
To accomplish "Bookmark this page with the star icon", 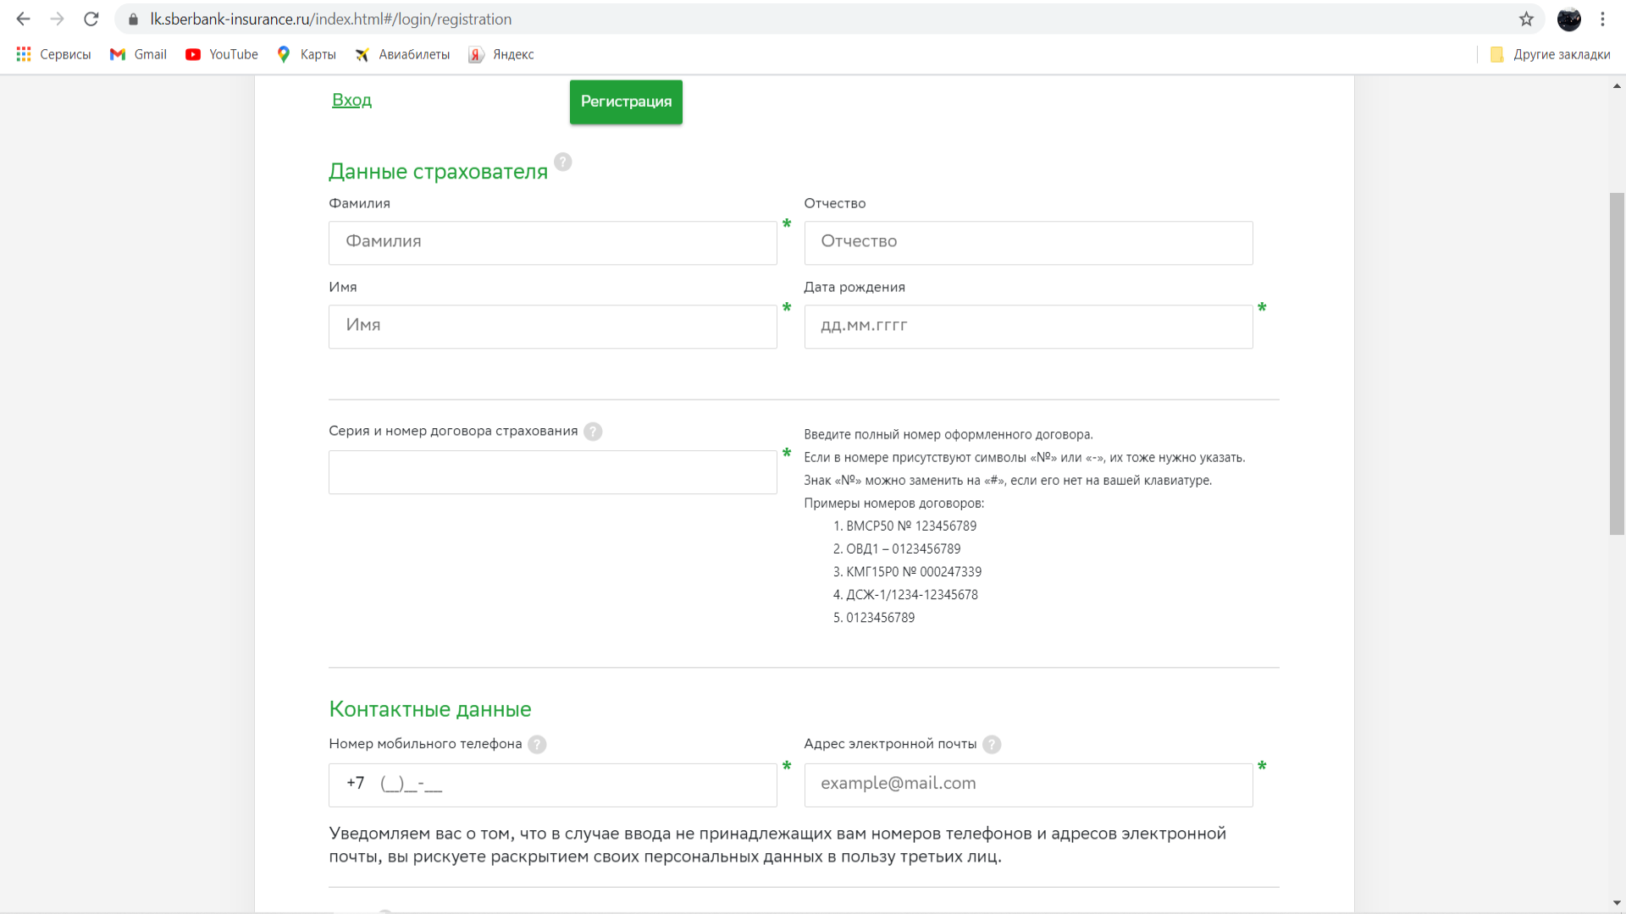I will pyautogui.click(x=1526, y=19).
